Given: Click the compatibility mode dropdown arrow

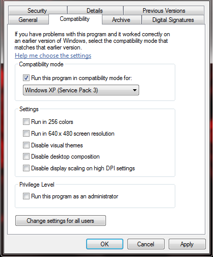Looking at the screenshot, I should click(x=135, y=90).
